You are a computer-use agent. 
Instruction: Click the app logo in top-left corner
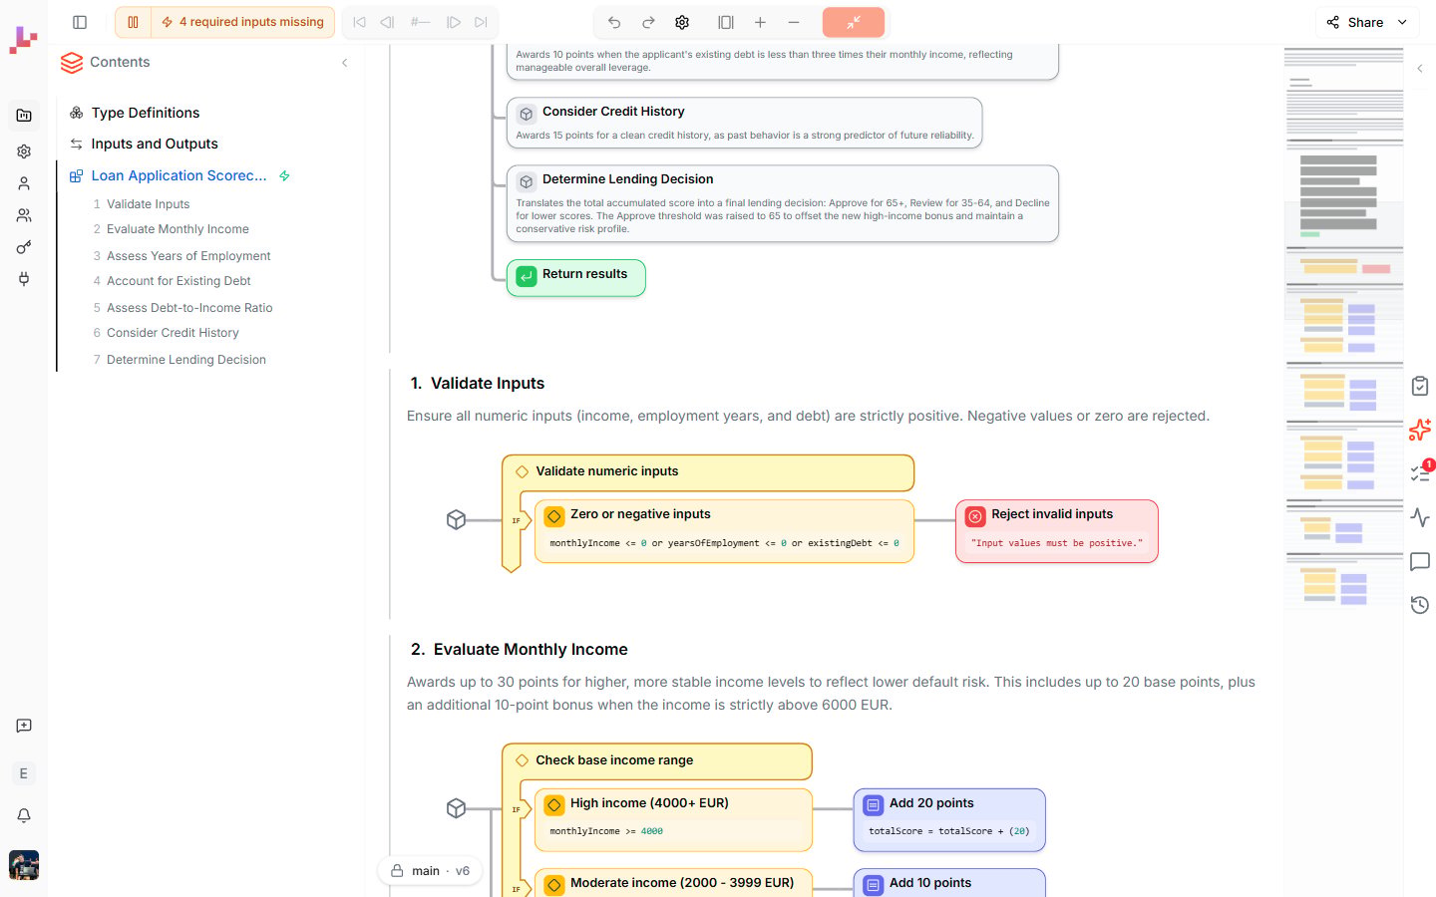pyautogui.click(x=23, y=40)
